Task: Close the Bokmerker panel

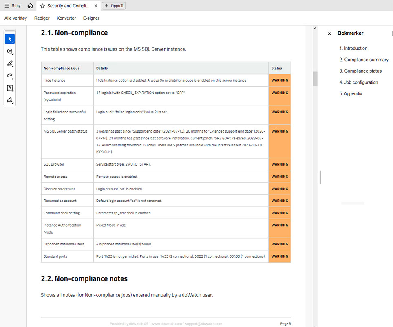Action: tap(329, 33)
